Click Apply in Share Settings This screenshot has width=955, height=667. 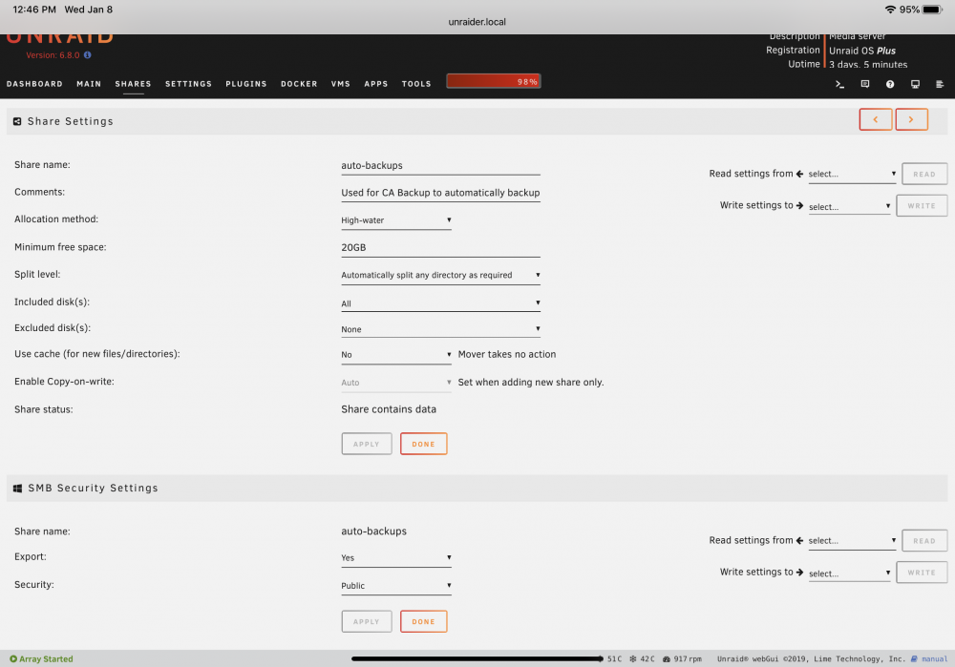(367, 444)
